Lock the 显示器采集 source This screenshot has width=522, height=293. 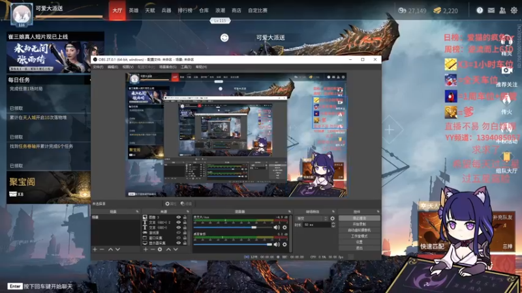coord(185,243)
